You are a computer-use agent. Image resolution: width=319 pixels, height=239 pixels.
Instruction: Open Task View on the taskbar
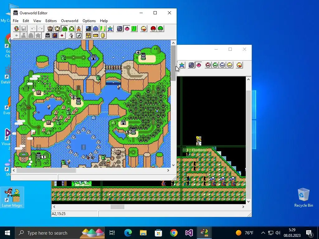(x=112, y=233)
